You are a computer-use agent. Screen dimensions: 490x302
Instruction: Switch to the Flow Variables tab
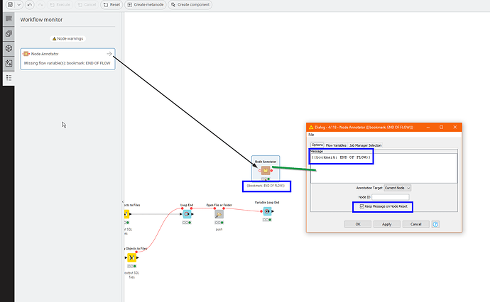(x=336, y=145)
